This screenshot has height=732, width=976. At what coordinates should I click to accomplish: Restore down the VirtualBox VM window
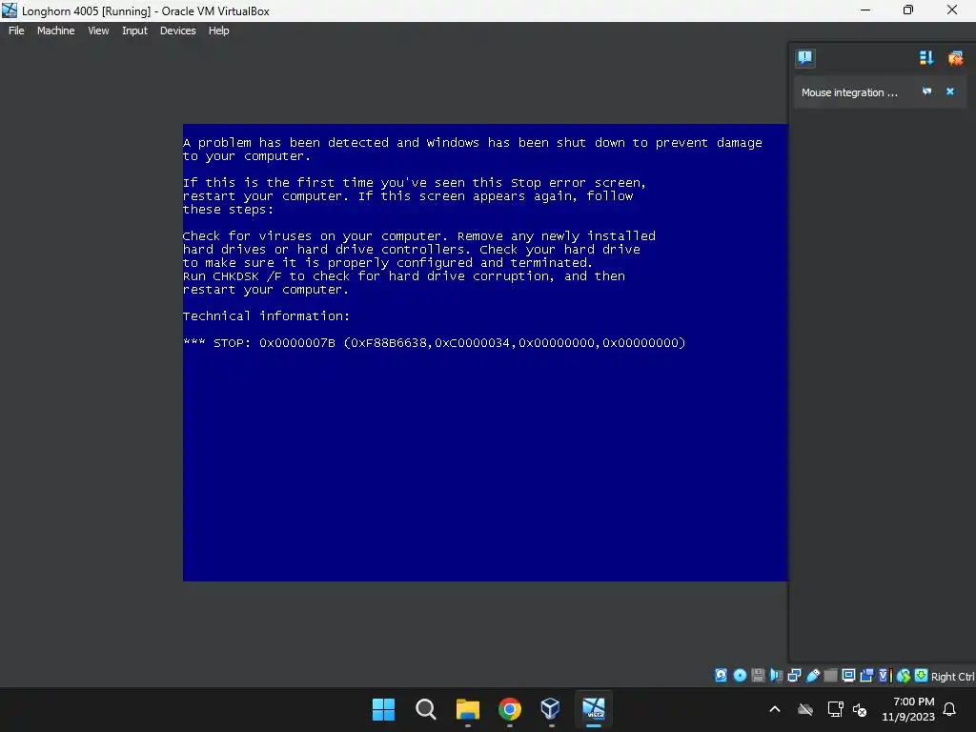point(908,10)
